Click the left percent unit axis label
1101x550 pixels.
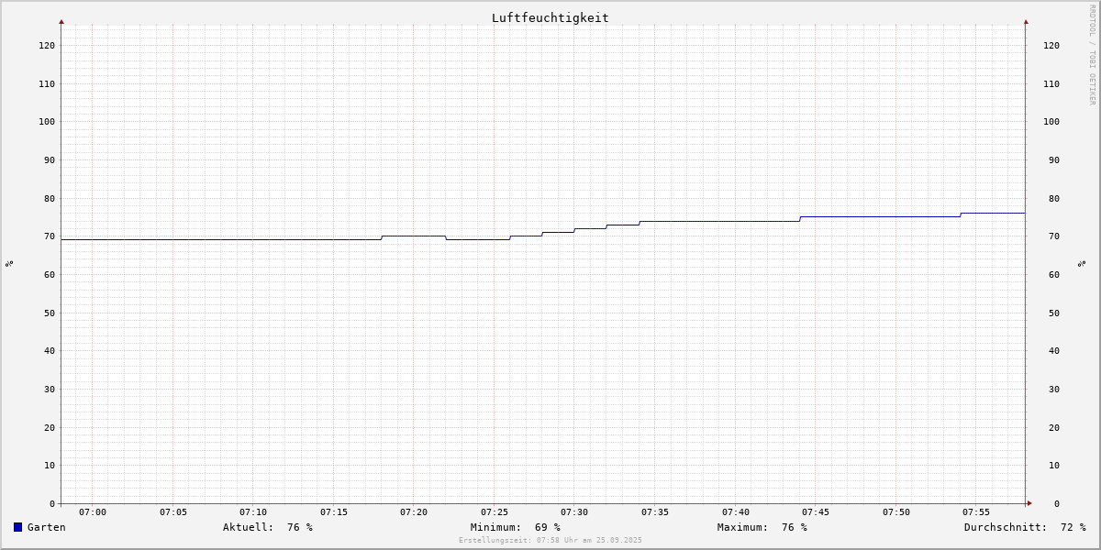click(x=9, y=263)
